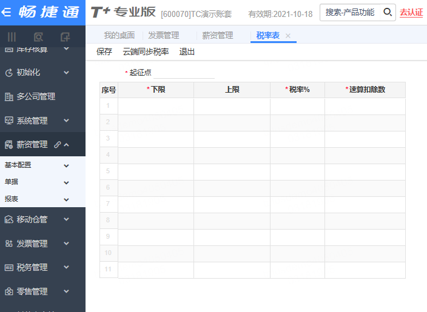The width and height of the screenshot is (427, 312).
Task: Click the 初始化 menu icon
Action: [9, 73]
